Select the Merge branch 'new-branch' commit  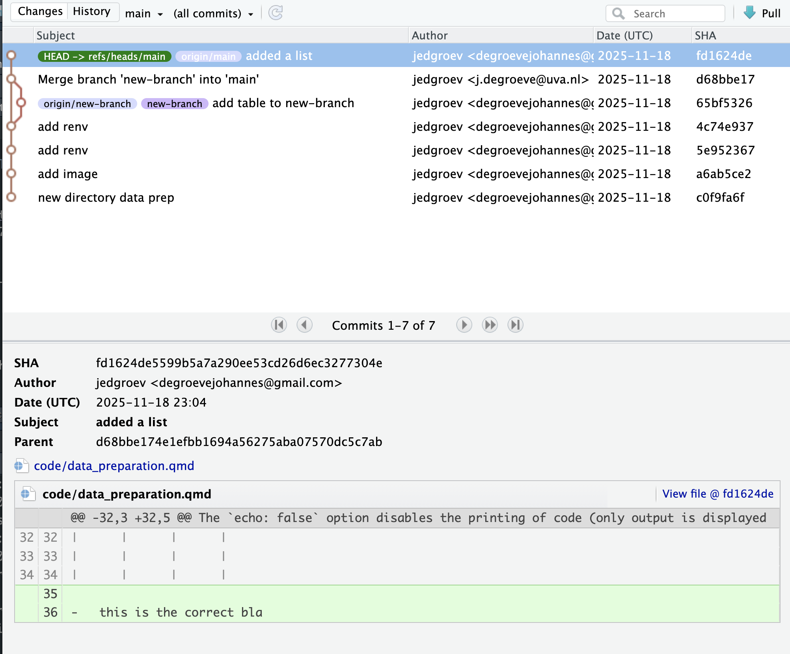(148, 80)
